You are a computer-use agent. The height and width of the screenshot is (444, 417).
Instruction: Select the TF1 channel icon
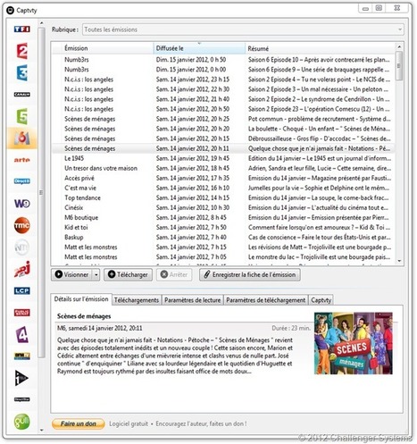[22, 29]
